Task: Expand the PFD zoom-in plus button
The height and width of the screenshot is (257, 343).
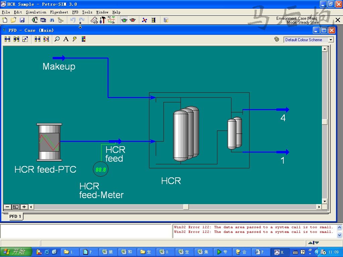Action: tap(24, 207)
